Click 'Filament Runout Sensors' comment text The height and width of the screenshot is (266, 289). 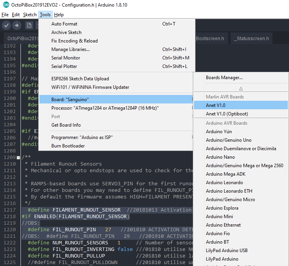click(x=66, y=164)
